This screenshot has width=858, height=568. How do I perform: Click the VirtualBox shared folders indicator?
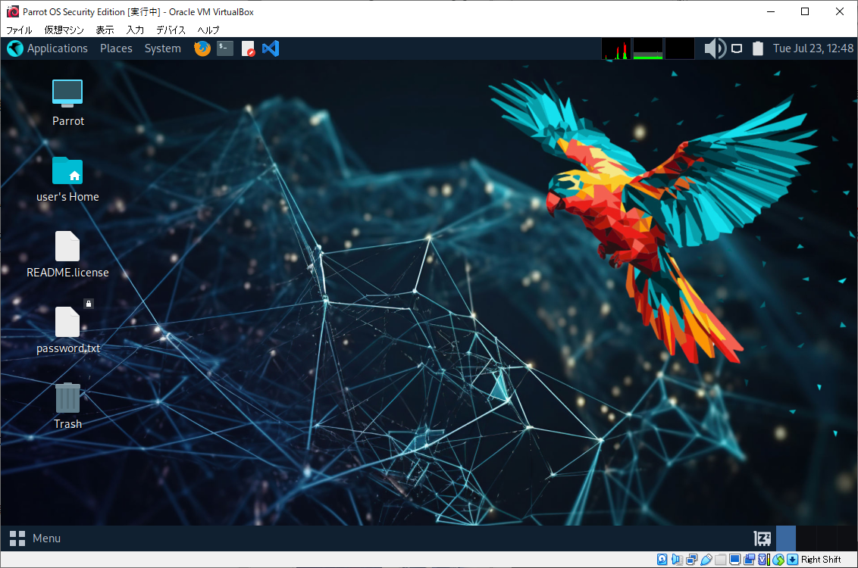tap(721, 559)
